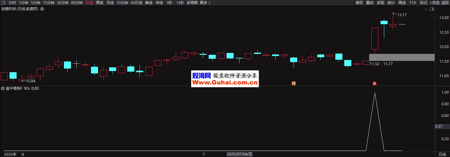Image resolution: width=450 pixels, height=157 pixels.
Task: Click the gray gap zone rectangle
Action: [x=402, y=57]
